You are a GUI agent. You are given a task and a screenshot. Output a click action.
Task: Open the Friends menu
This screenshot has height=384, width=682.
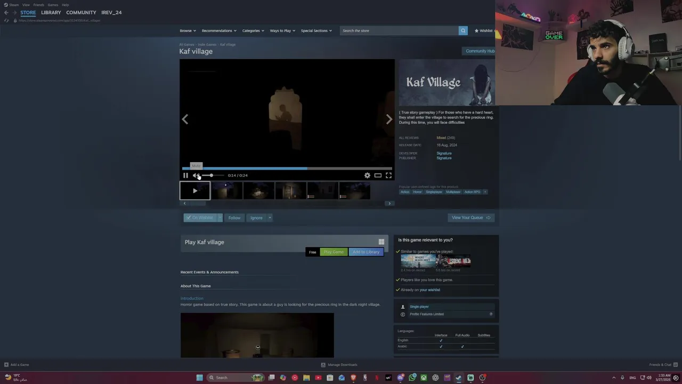[38, 5]
